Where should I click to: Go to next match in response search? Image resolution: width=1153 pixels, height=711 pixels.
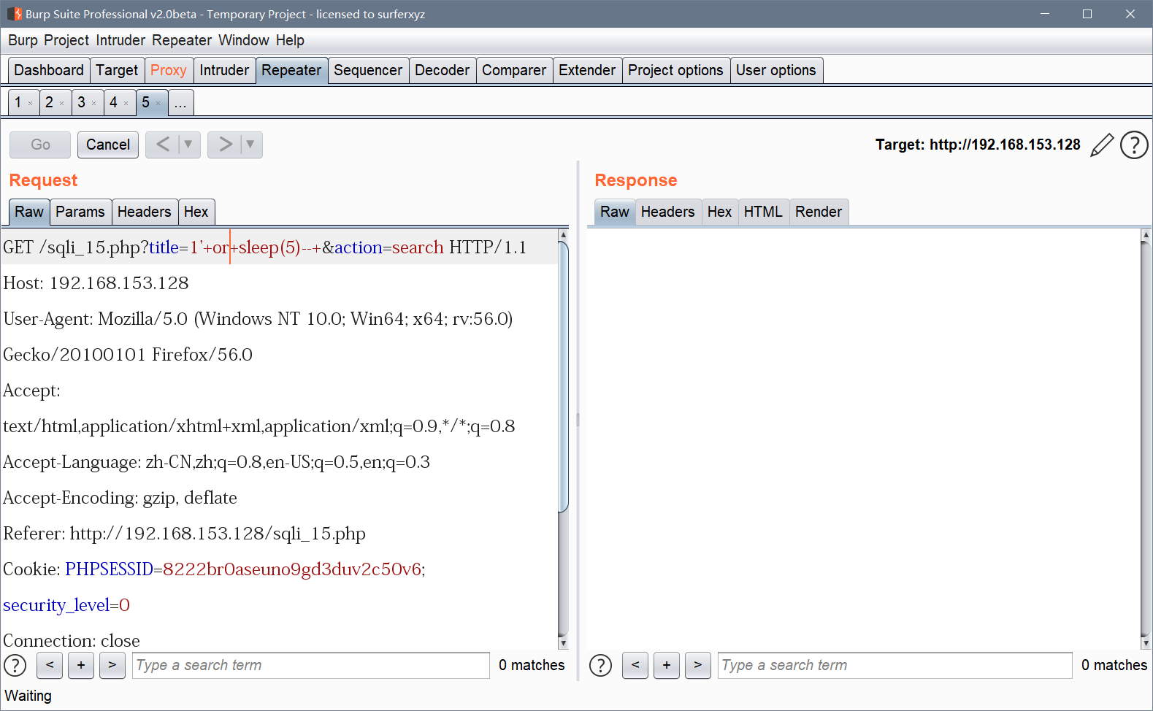coord(698,665)
